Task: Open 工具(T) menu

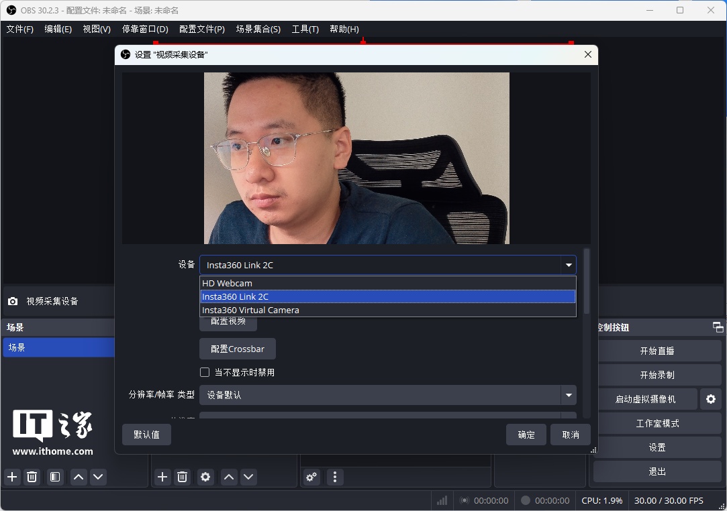Action: pos(305,30)
